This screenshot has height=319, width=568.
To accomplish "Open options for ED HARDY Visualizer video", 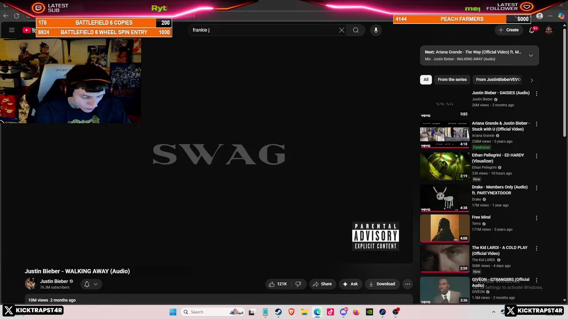I will 536,156.
